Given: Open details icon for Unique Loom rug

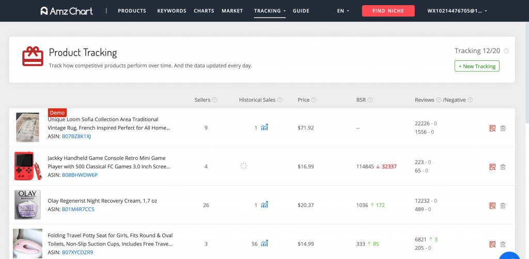Looking at the screenshot, I should [x=492, y=128].
